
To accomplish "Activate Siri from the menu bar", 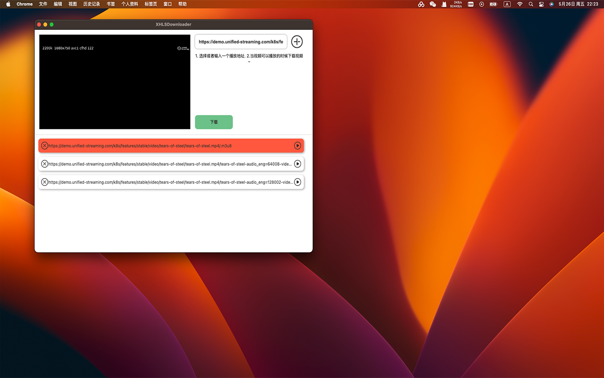I will (x=551, y=4).
